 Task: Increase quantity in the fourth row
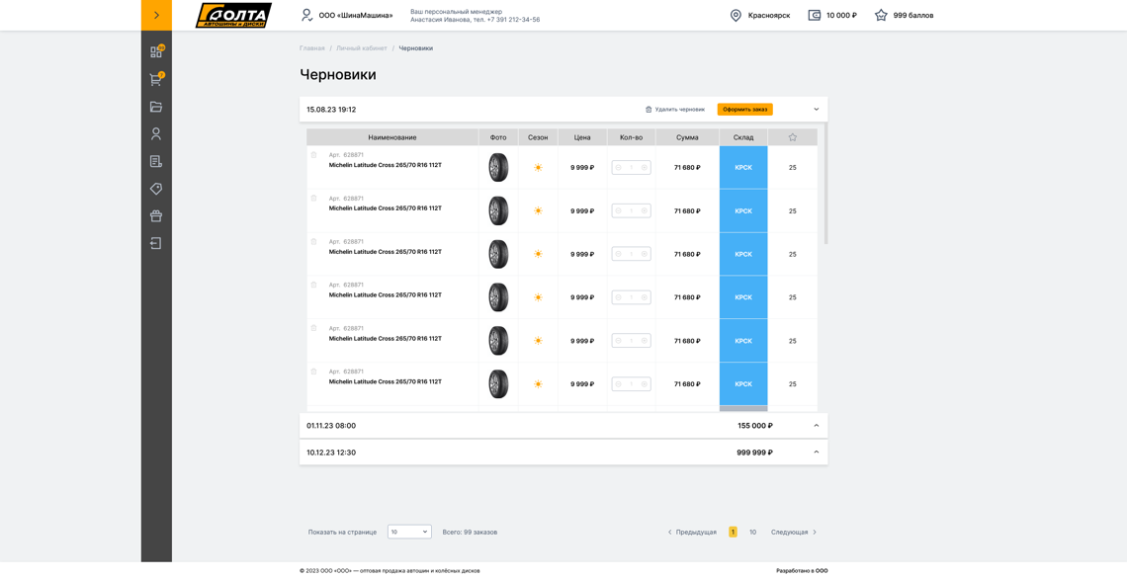[644, 297]
